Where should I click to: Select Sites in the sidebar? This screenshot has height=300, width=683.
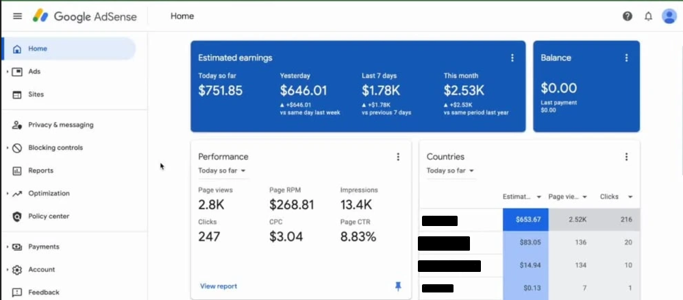click(36, 95)
